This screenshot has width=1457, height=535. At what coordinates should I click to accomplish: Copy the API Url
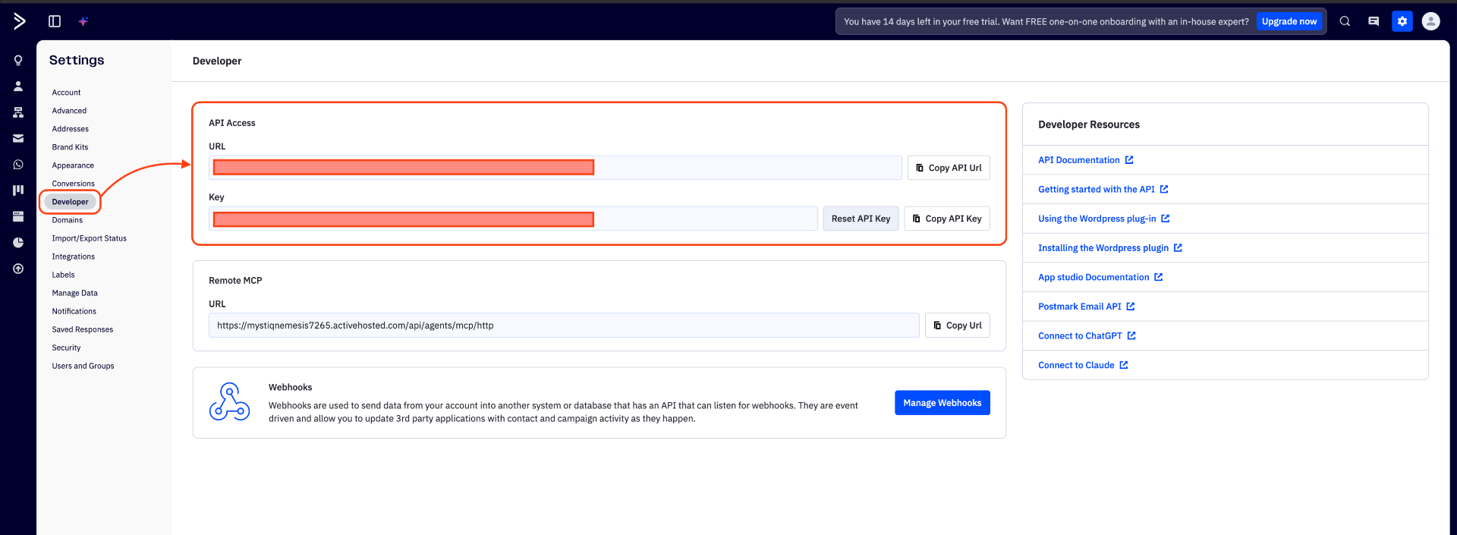point(949,168)
